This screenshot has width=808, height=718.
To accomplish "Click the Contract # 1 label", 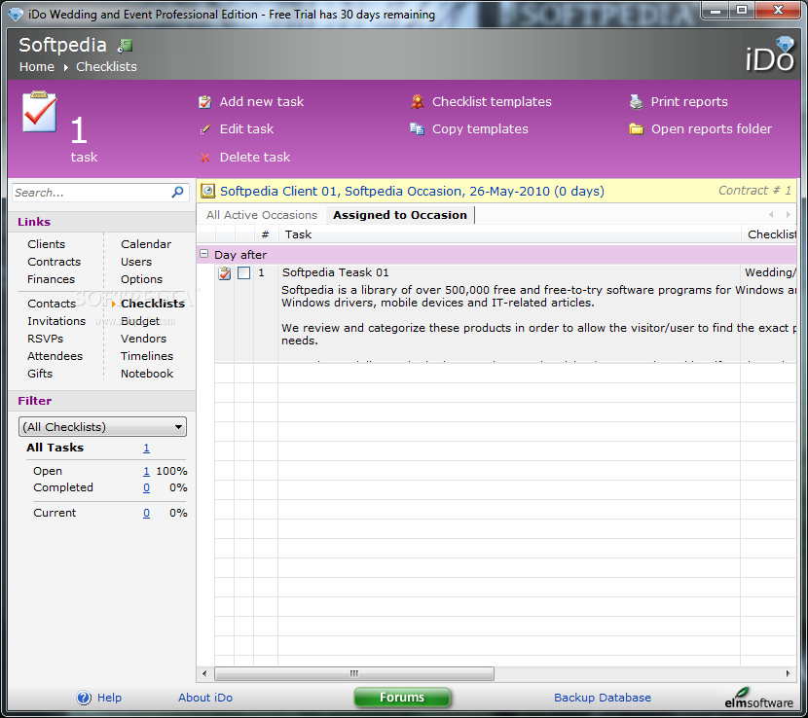I will pos(754,191).
